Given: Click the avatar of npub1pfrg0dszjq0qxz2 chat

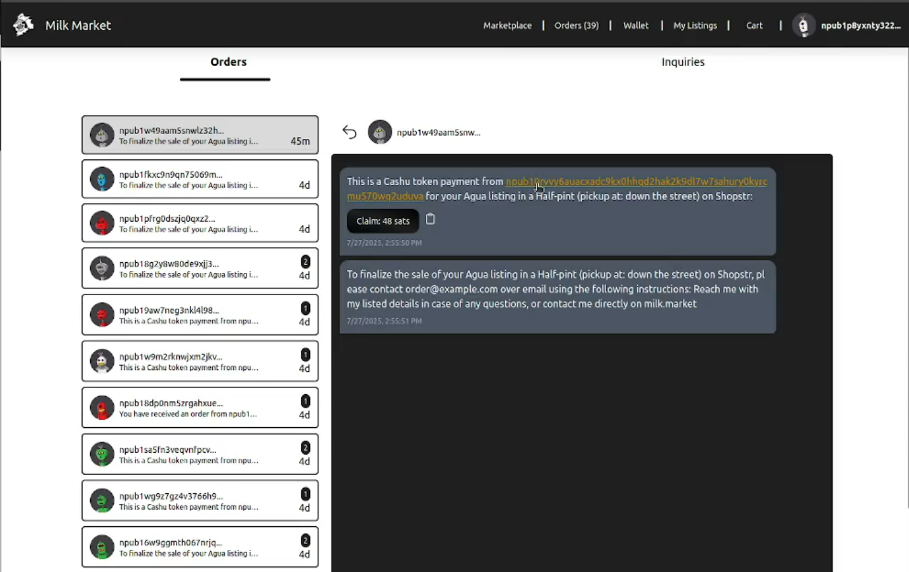Looking at the screenshot, I should pos(102,223).
